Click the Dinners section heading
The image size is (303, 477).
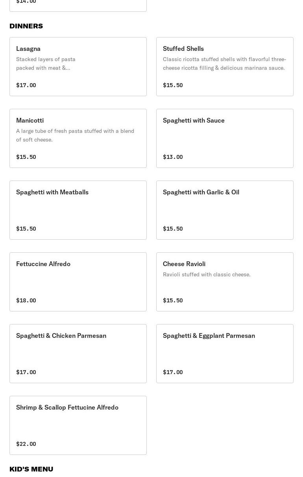[26, 26]
